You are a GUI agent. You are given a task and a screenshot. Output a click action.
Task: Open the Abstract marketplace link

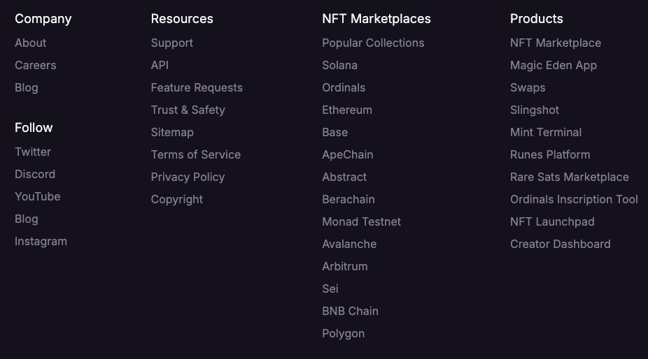345,177
